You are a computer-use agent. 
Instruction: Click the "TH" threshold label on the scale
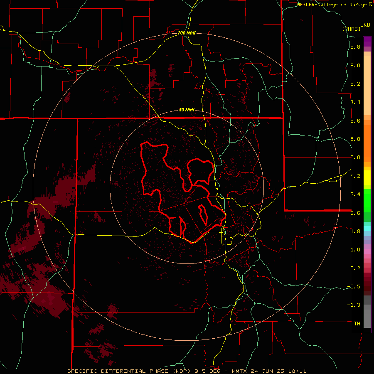pos(357,324)
